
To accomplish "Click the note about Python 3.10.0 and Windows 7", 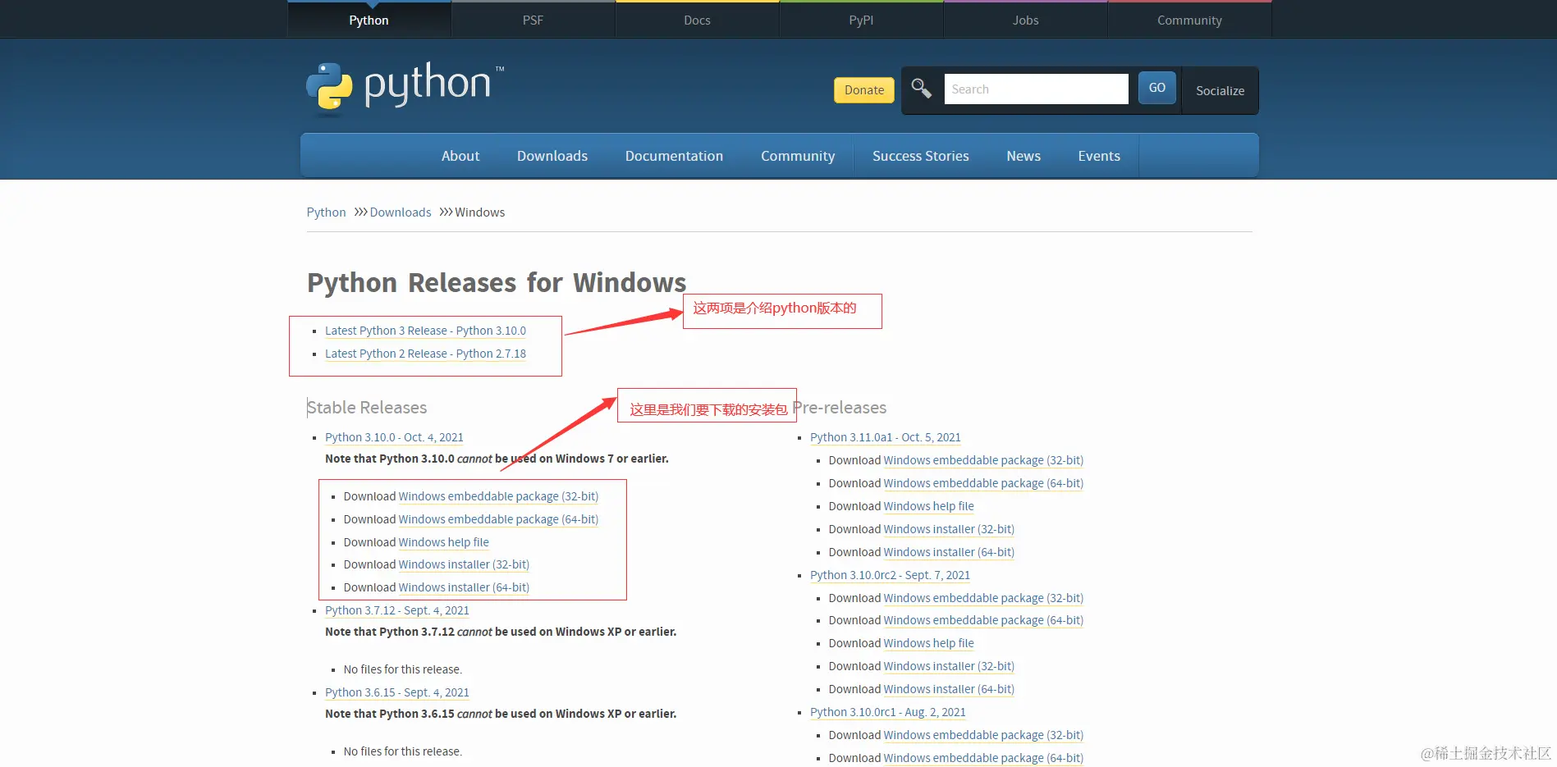I will pyautogui.click(x=497, y=459).
